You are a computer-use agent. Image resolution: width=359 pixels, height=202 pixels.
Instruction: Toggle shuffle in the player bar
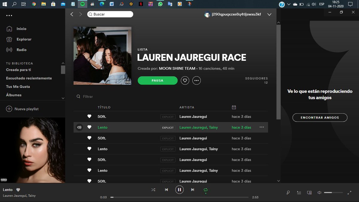[x=153, y=190]
